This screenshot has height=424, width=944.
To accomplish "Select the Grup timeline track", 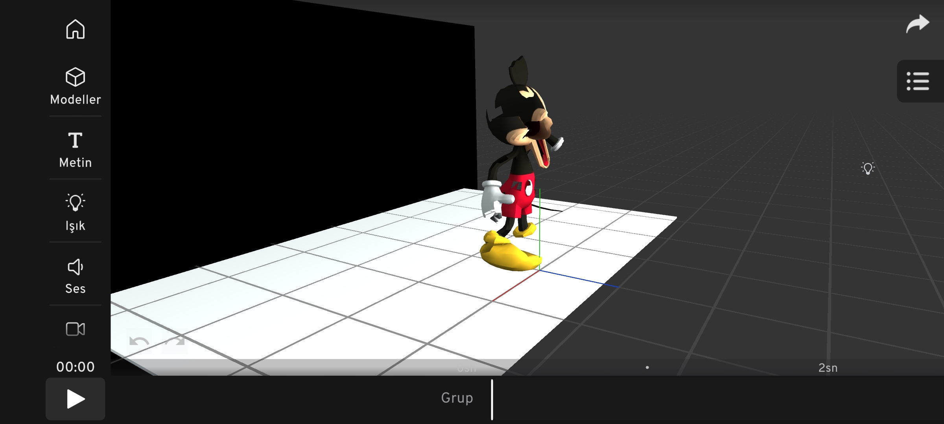I will tap(457, 398).
